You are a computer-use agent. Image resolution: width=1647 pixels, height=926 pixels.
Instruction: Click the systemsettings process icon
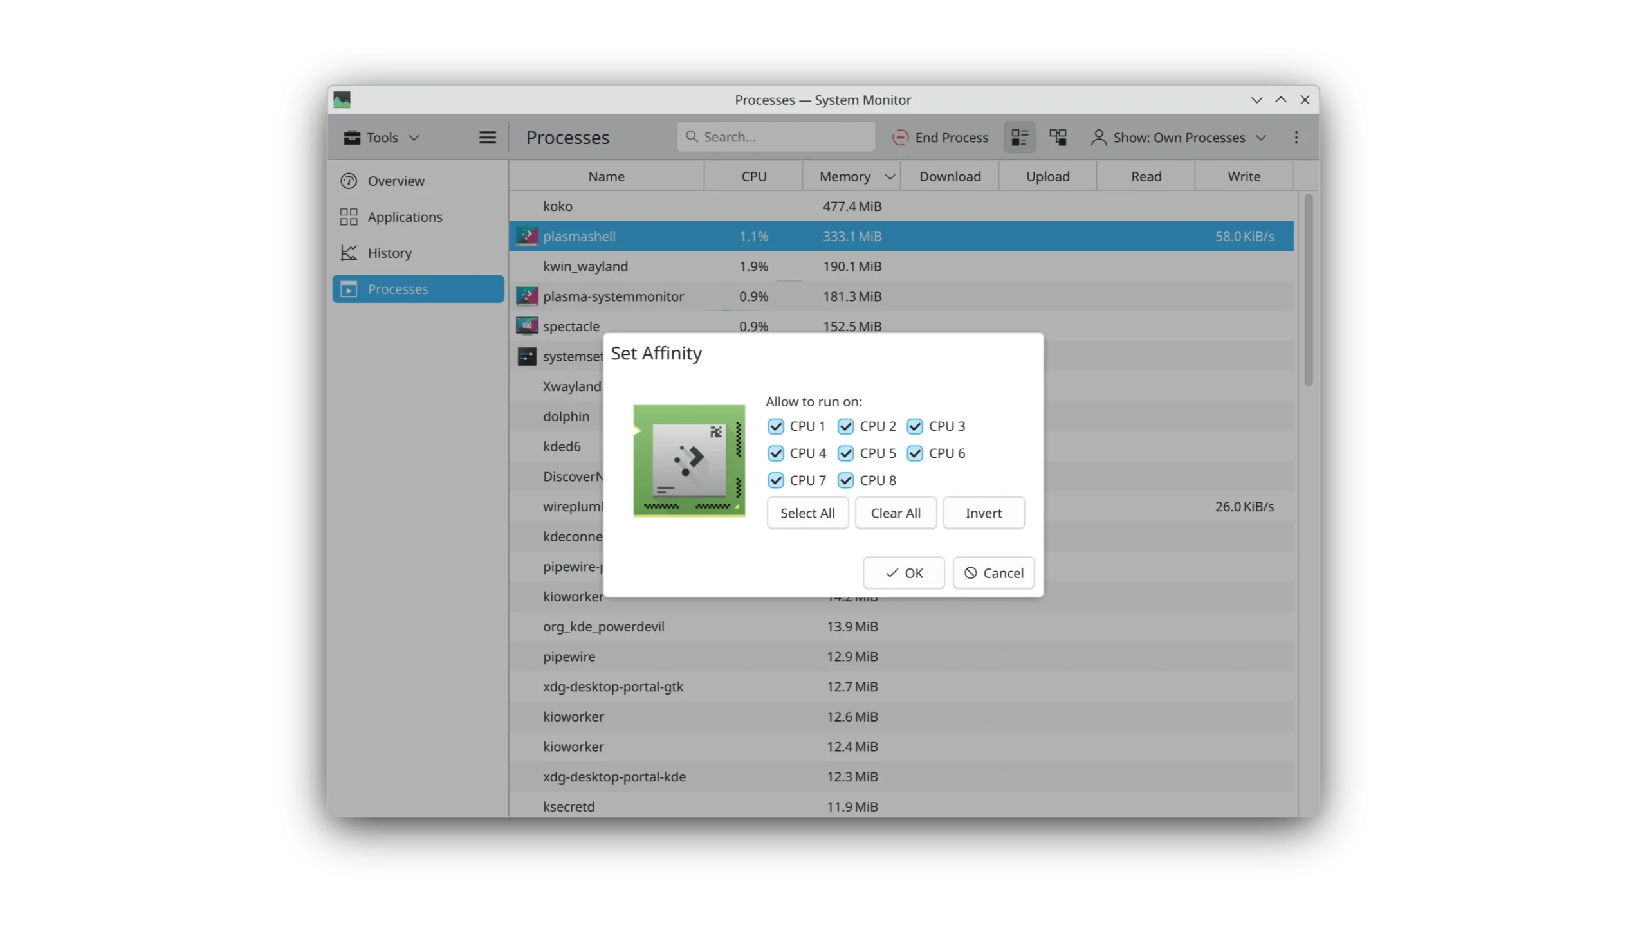click(x=527, y=356)
